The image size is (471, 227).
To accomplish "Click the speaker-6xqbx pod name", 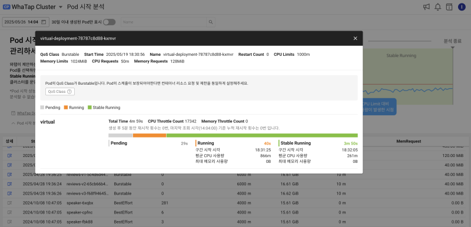I will coord(80,203).
